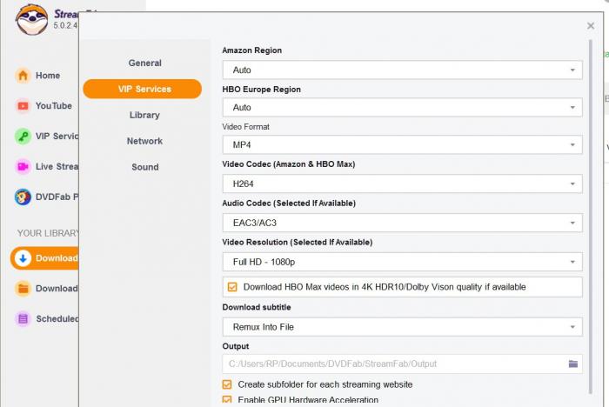Click the Home icon in sidebar
This screenshot has width=609, height=407.
click(x=23, y=76)
